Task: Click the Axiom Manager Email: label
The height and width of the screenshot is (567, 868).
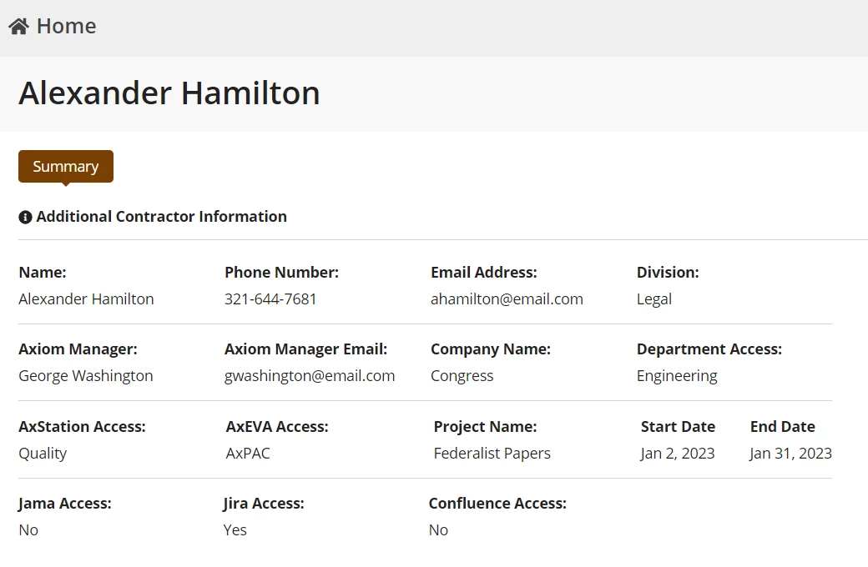Action: click(x=305, y=349)
